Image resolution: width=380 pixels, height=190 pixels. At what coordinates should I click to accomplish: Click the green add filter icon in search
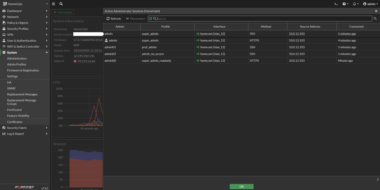click(x=151, y=19)
